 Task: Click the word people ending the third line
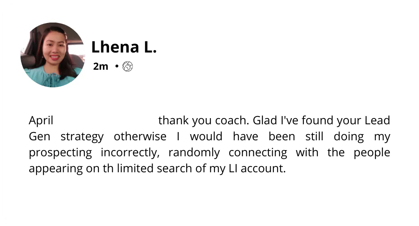coord(372,153)
